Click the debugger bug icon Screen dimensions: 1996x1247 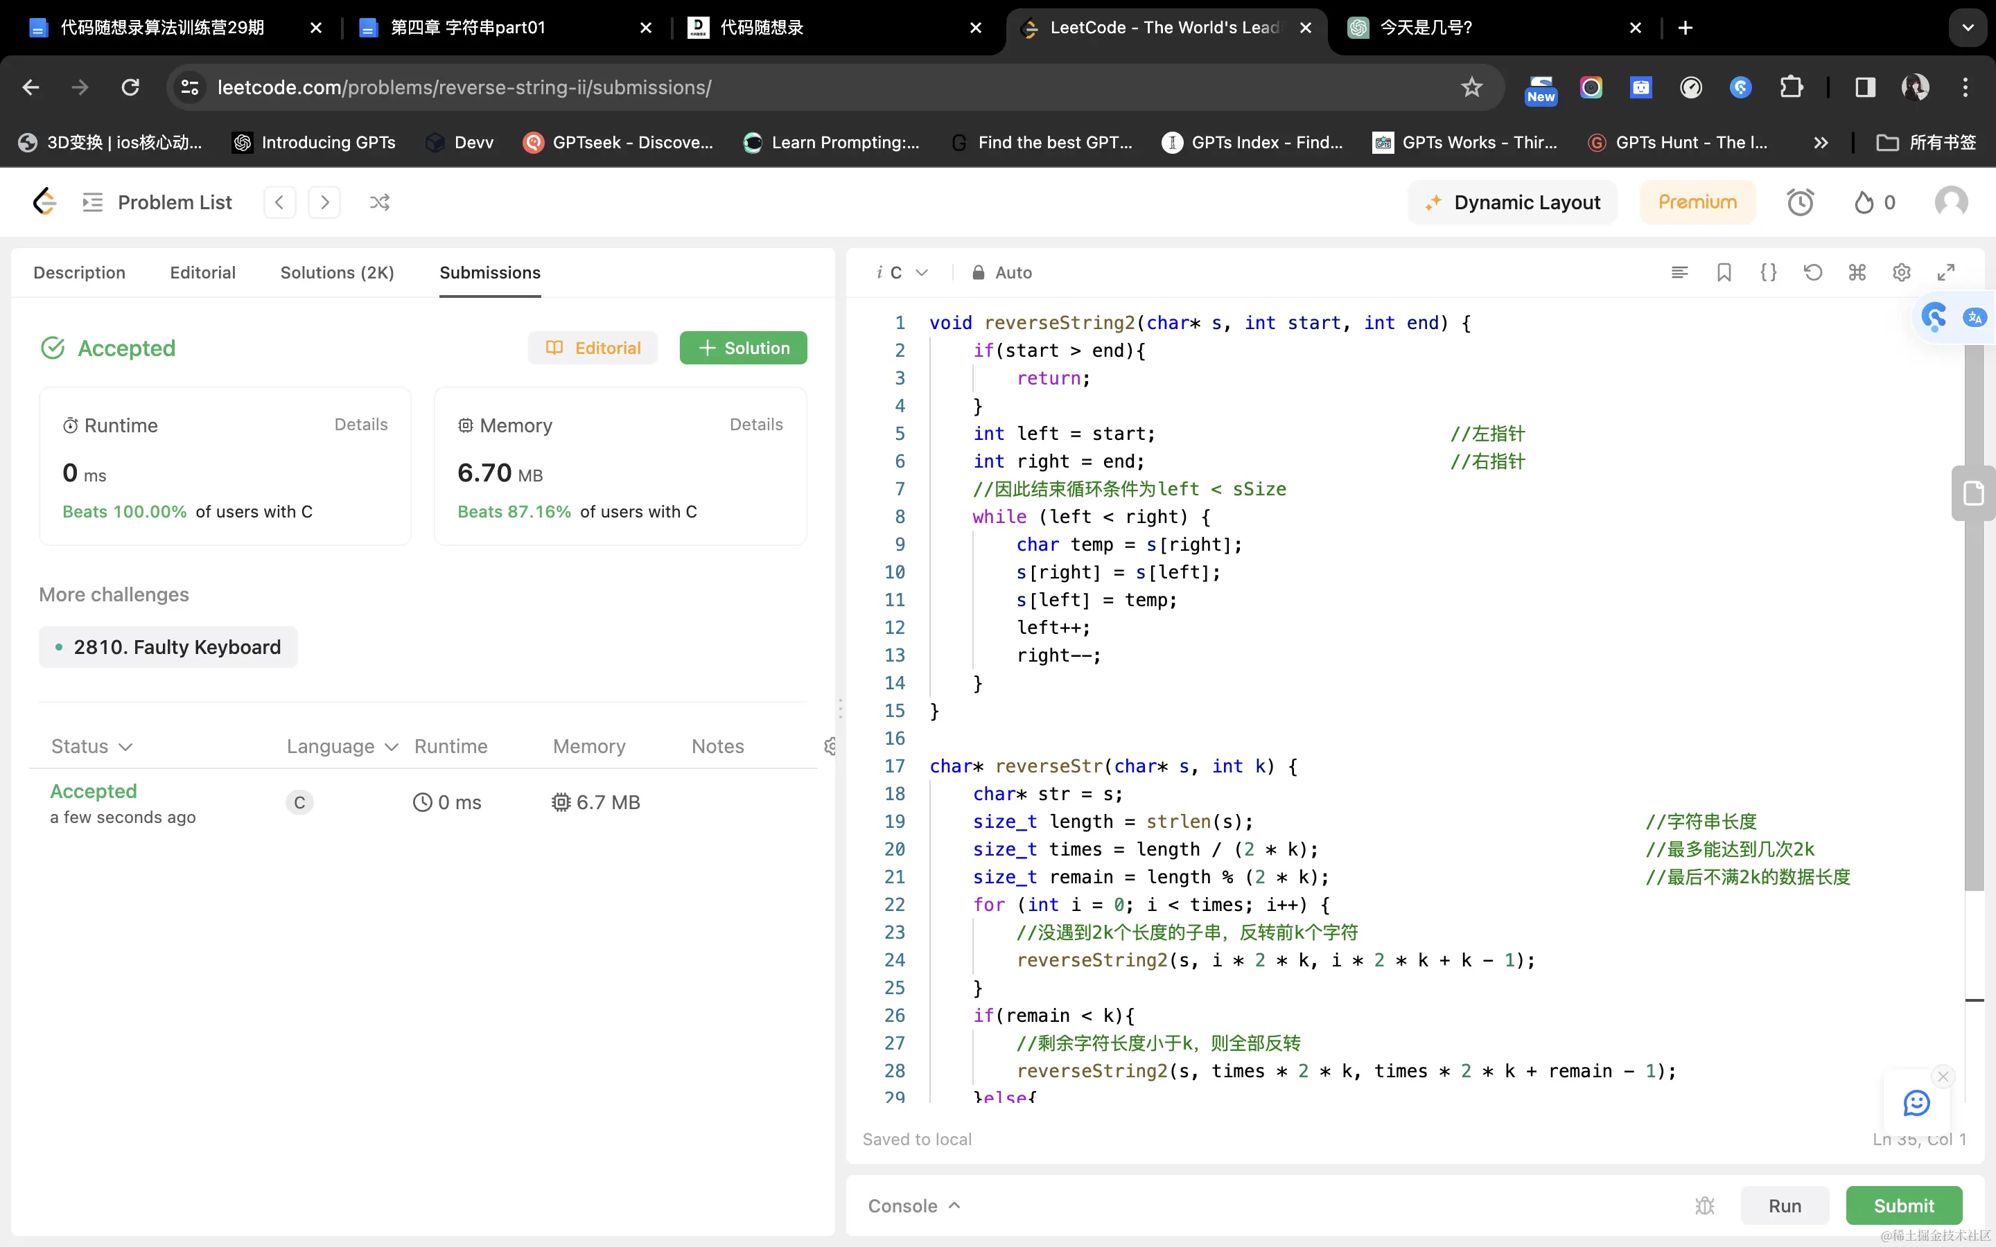pyautogui.click(x=1705, y=1205)
